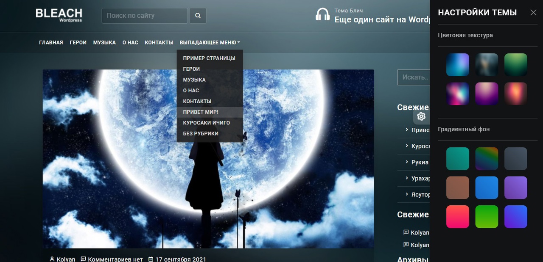Open ГЕРОИ in the top navigation bar
The height and width of the screenshot is (262, 543).
pyautogui.click(x=78, y=42)
